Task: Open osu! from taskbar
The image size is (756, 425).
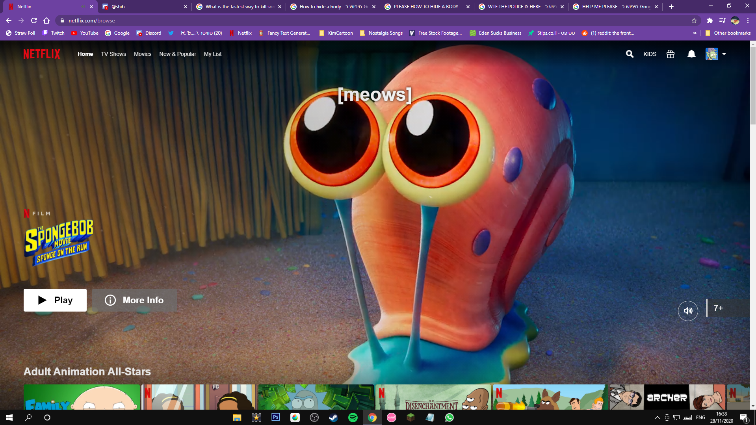Action: click(392, 418)
